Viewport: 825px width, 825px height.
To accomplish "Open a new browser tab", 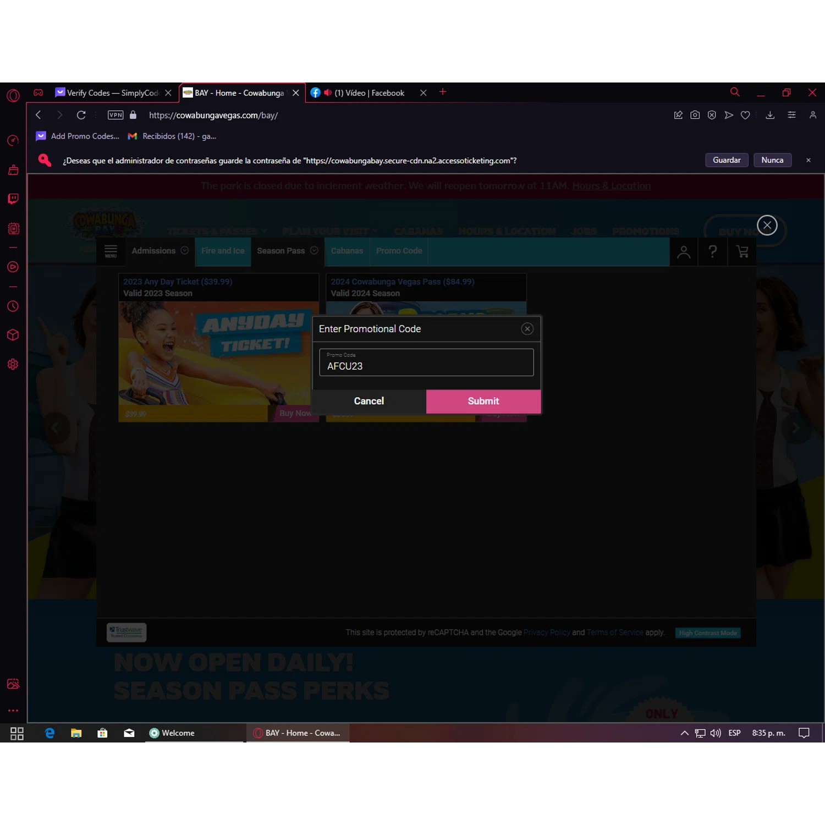I will (x=443, y=92).
